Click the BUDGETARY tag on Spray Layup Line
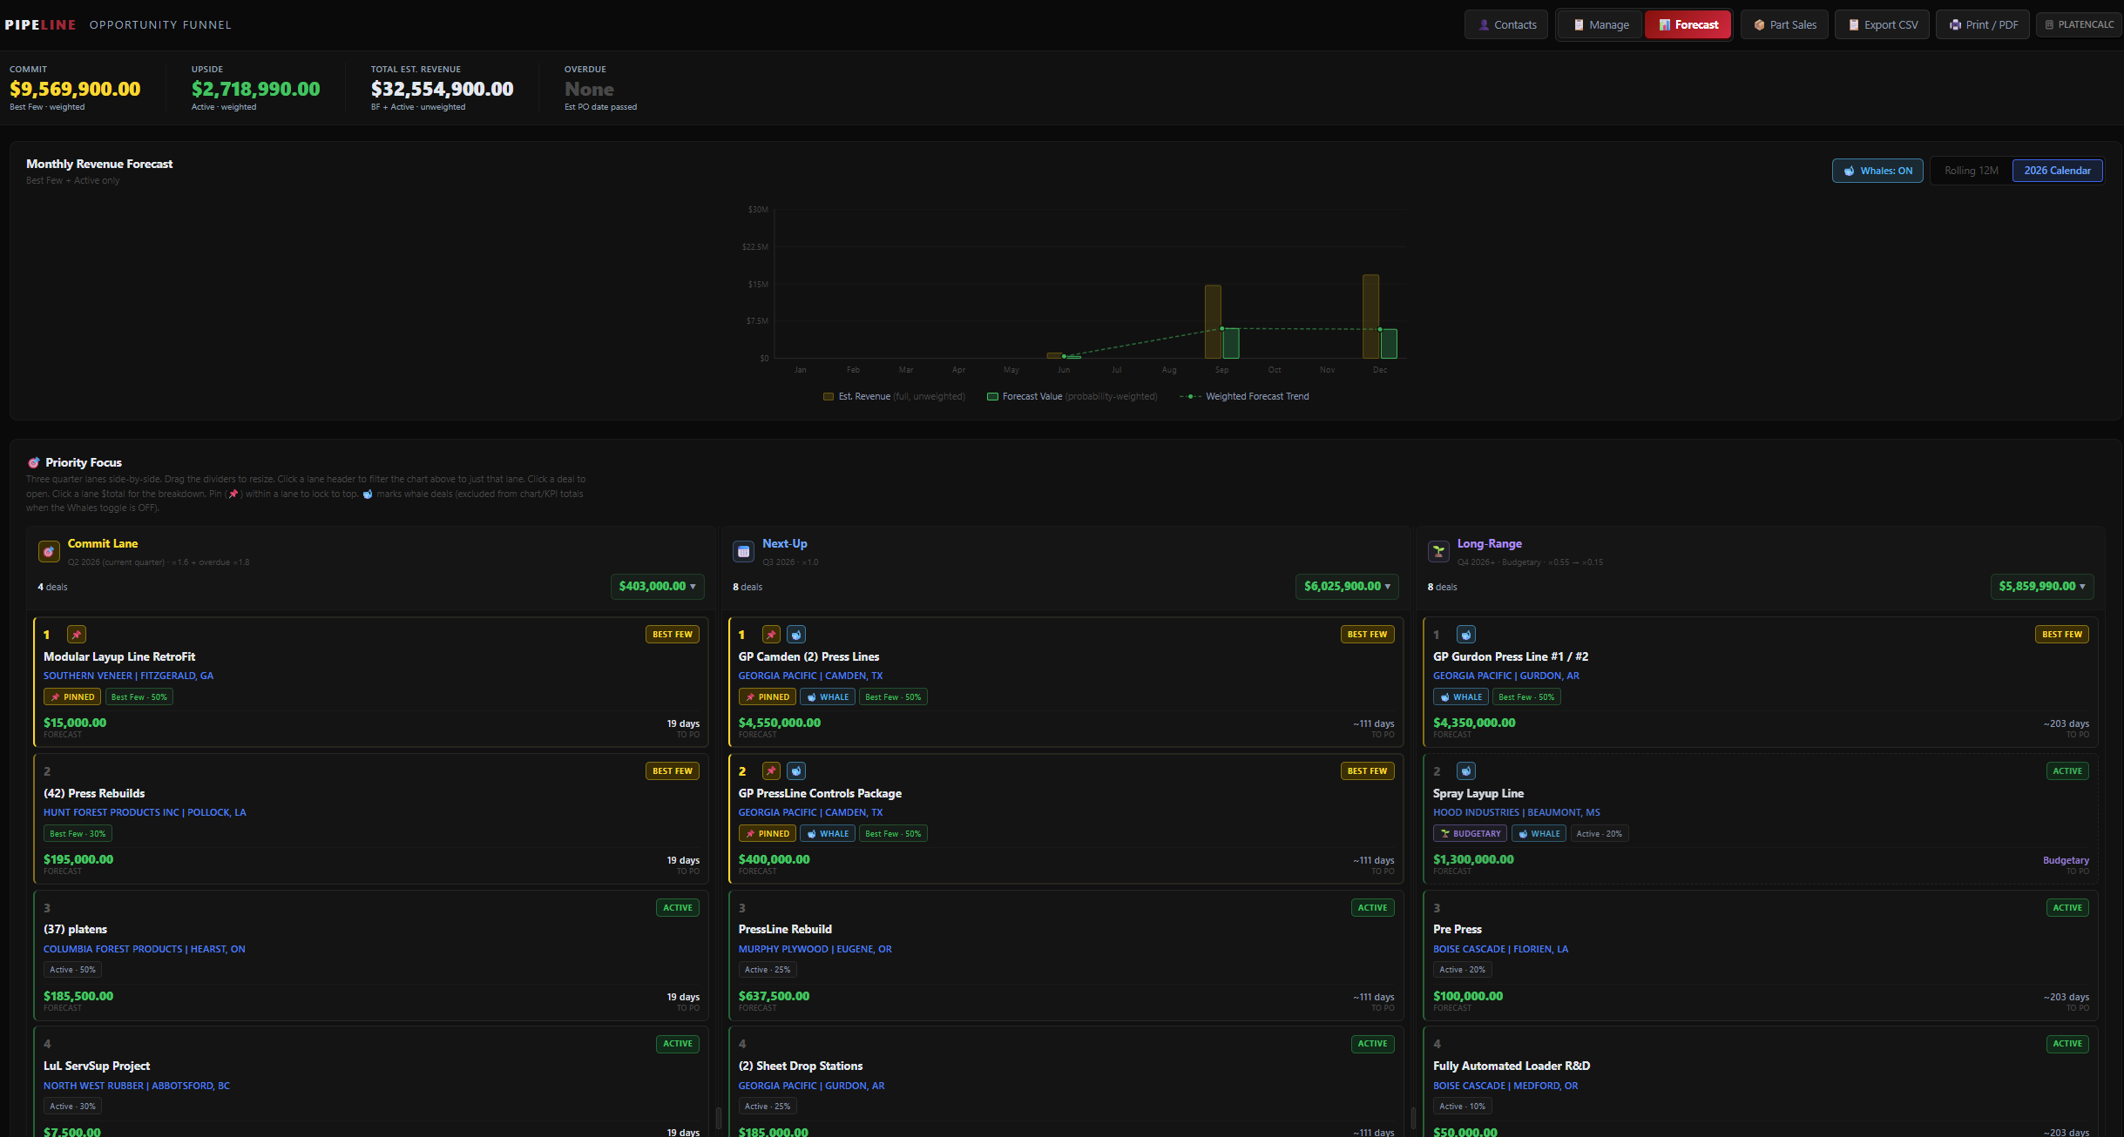Viewport: 2124px width, 1137px height. (x=1471, y=833)
